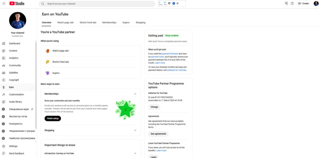The image size is (319, 158).
Task: Click the channel profile picture in sidebar
Action: (18, 21)
